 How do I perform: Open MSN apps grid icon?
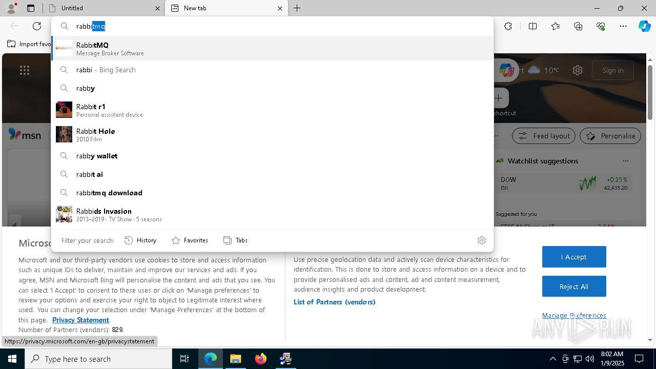pyautogui.click(x=25, y=70)
